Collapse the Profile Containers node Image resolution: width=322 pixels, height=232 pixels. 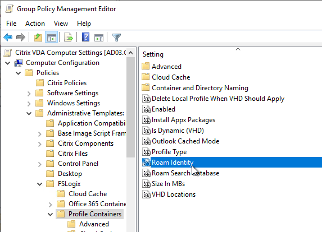pyautogui.click(x=51, y=214)
